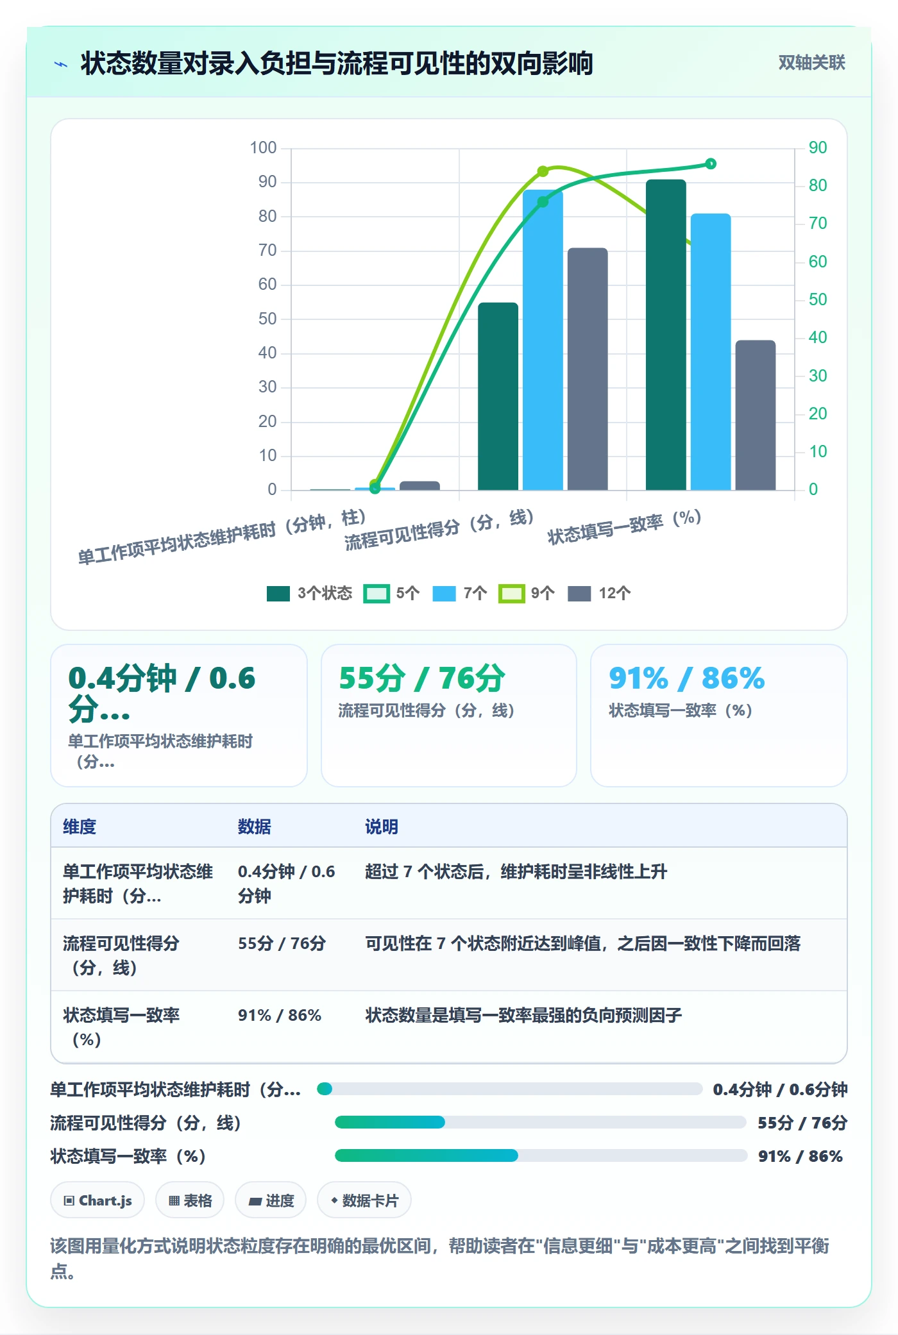Toggle the 5个 legend item
Image resolution: width=898 pixels, height=1335 pixels.
pos(391,593)
